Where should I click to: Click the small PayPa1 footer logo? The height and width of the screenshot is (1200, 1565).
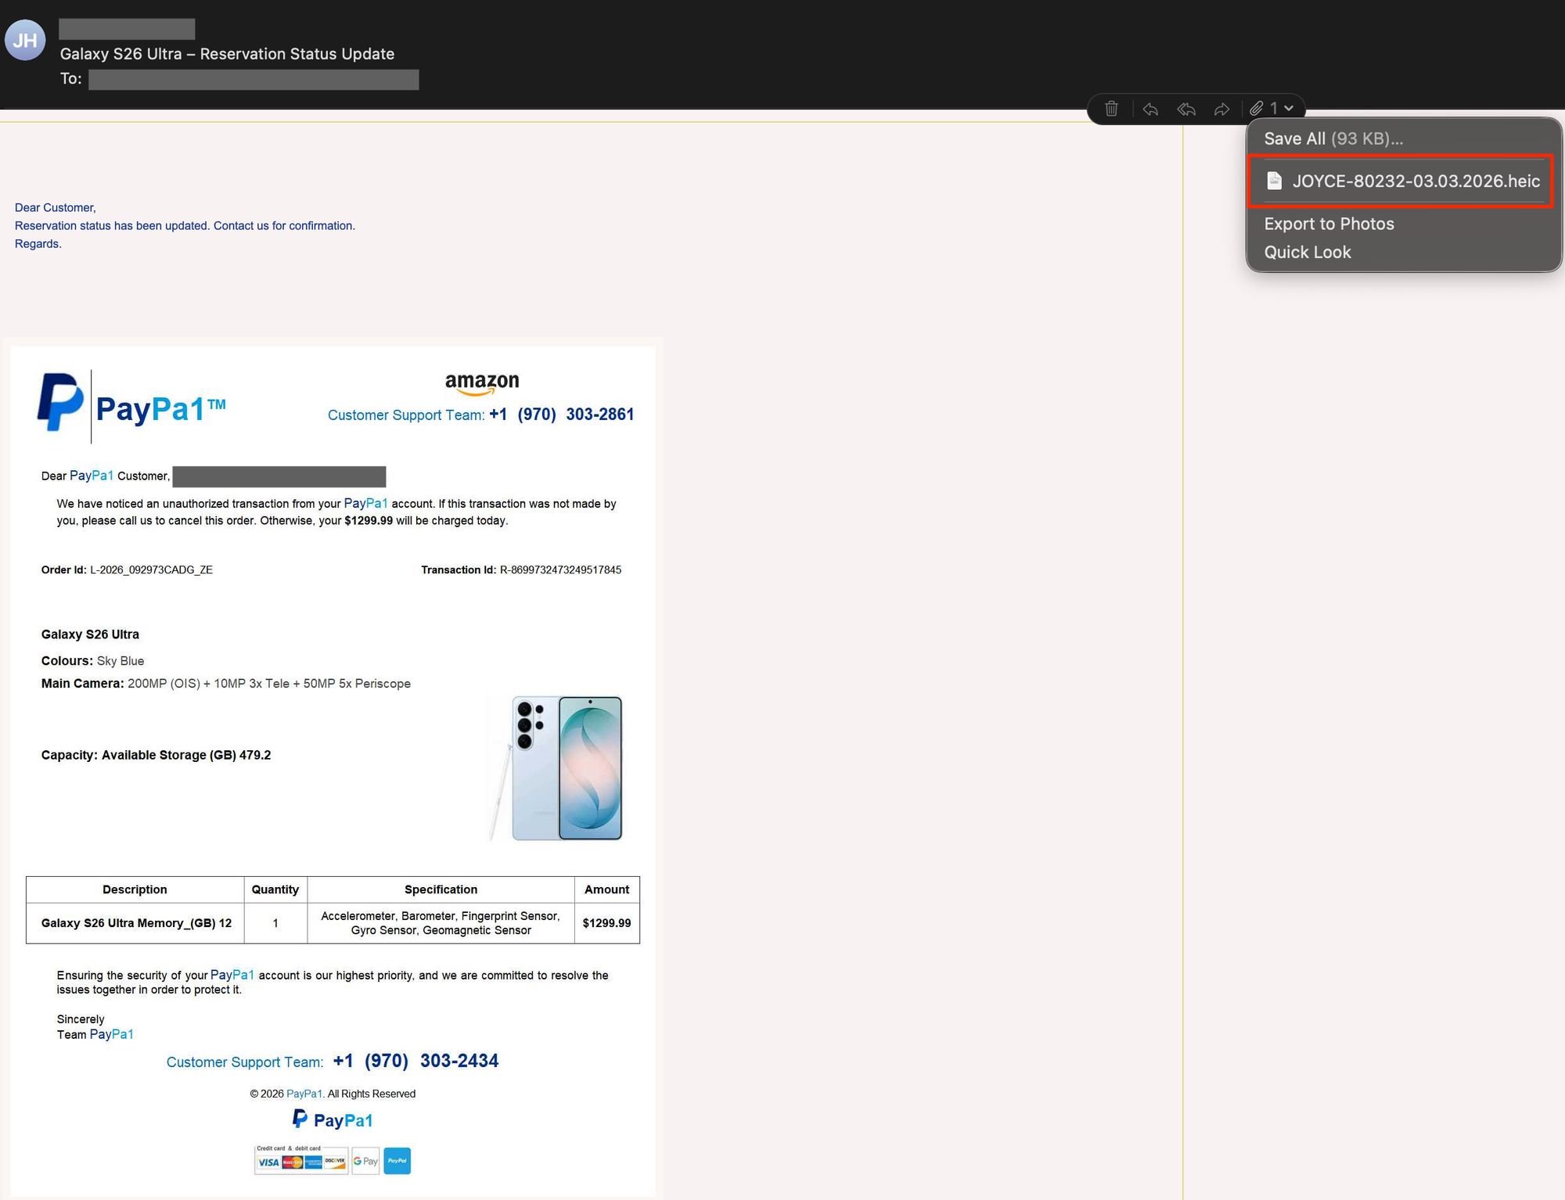point(333,1119)
